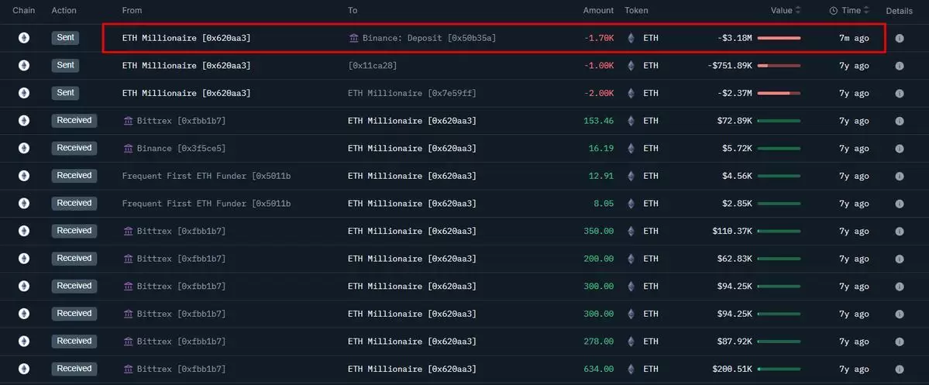
Task: Click Received badge in the 153.46 row
Action: pos(74,121)
